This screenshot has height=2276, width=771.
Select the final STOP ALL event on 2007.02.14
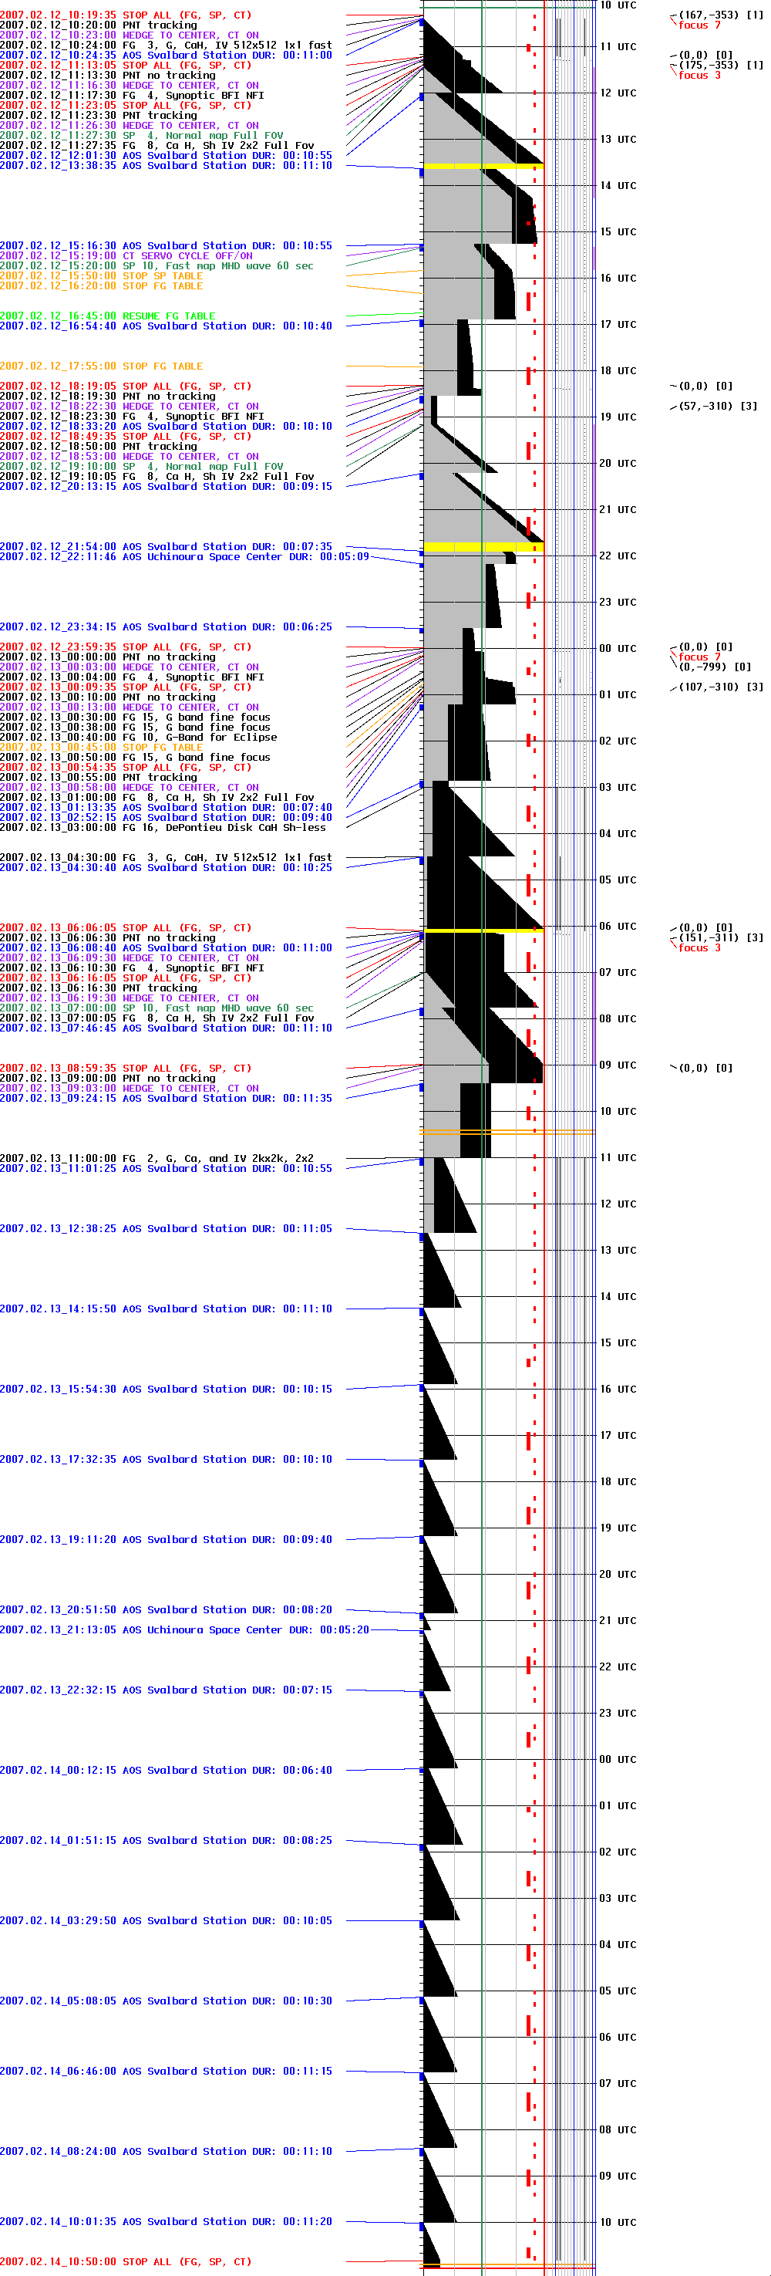tap(126, 2262)
